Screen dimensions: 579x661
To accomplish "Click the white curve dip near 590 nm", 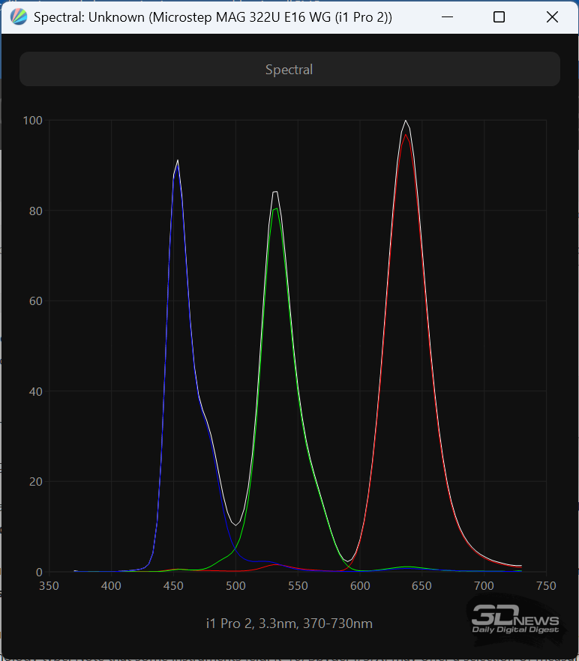I will pos(347,561).
